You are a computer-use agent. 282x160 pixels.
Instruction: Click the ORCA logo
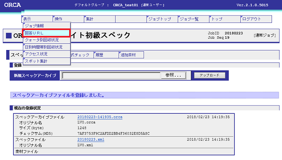coord(13,5)
